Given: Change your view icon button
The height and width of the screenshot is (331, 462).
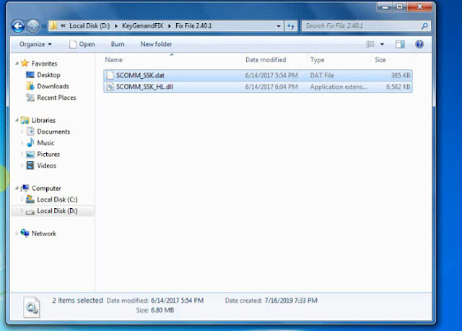Looking at the screenshot, I should pos(370,44).
